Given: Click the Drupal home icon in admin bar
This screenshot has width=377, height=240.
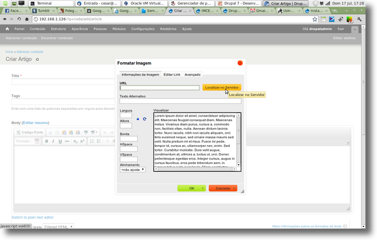Looking at the screenshot, I should [x=7, y=29].
